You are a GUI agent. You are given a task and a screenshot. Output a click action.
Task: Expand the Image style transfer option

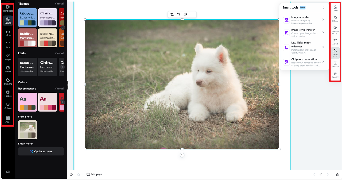304,33
